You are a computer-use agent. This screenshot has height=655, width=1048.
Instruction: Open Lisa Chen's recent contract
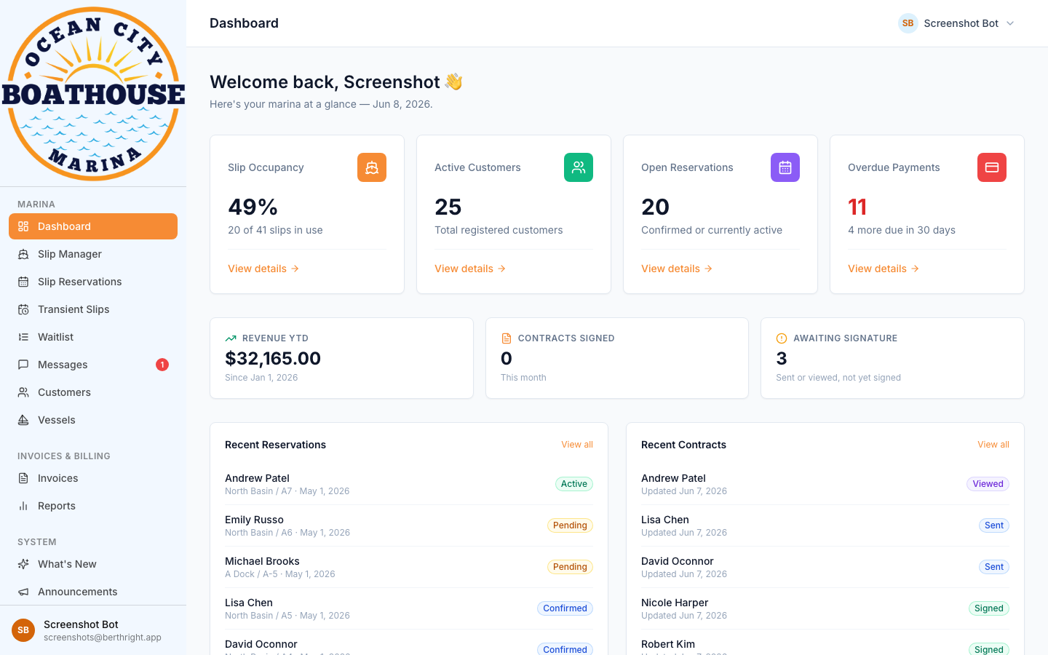pyautogui.click(x=825, y=525)
